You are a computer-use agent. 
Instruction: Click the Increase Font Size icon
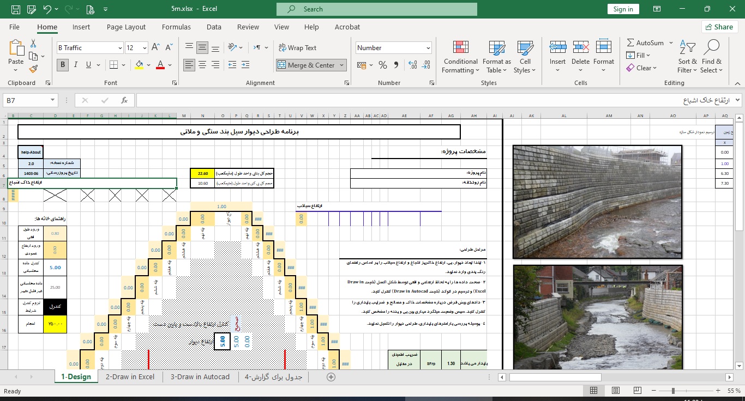pos(155,47)
